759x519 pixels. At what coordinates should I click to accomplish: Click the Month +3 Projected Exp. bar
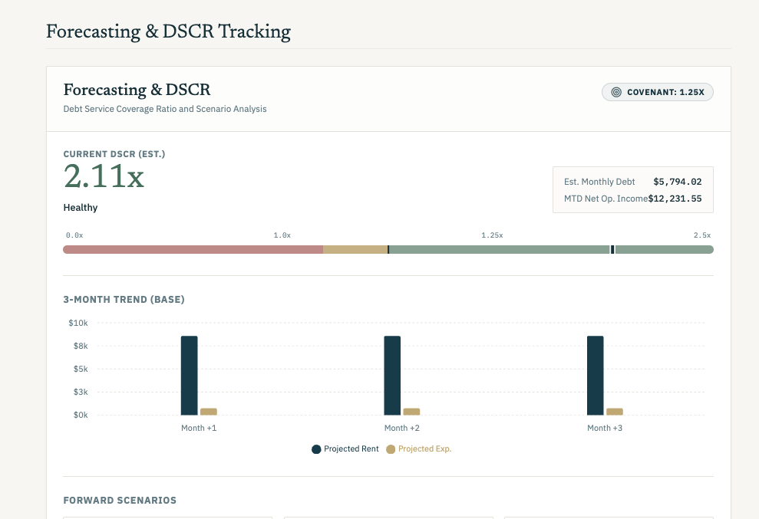pos(615,412)
